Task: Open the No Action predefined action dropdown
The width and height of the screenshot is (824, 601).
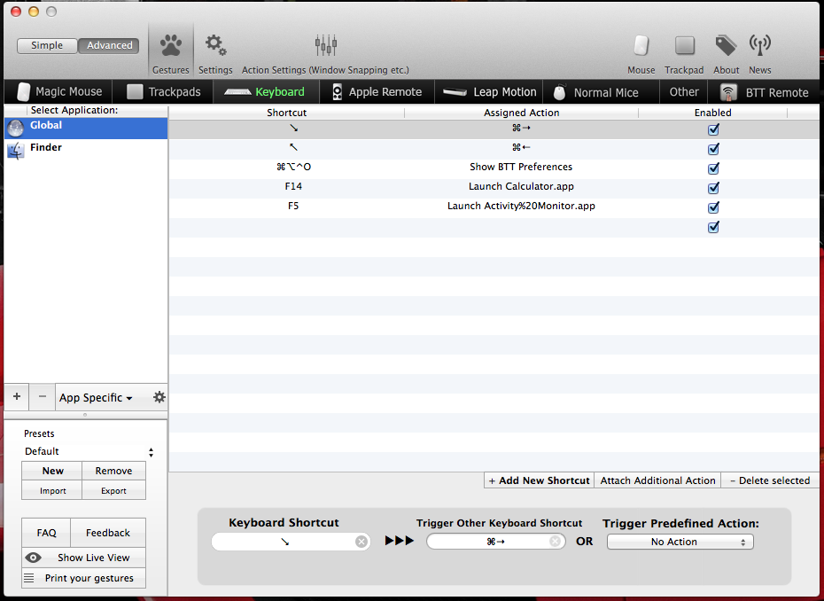Action: [x=680, y=542]
